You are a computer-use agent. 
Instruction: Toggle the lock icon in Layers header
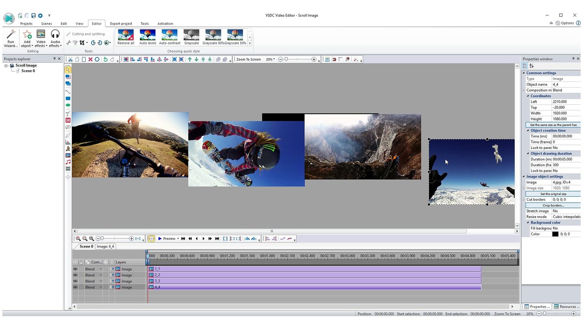(81, 262)
